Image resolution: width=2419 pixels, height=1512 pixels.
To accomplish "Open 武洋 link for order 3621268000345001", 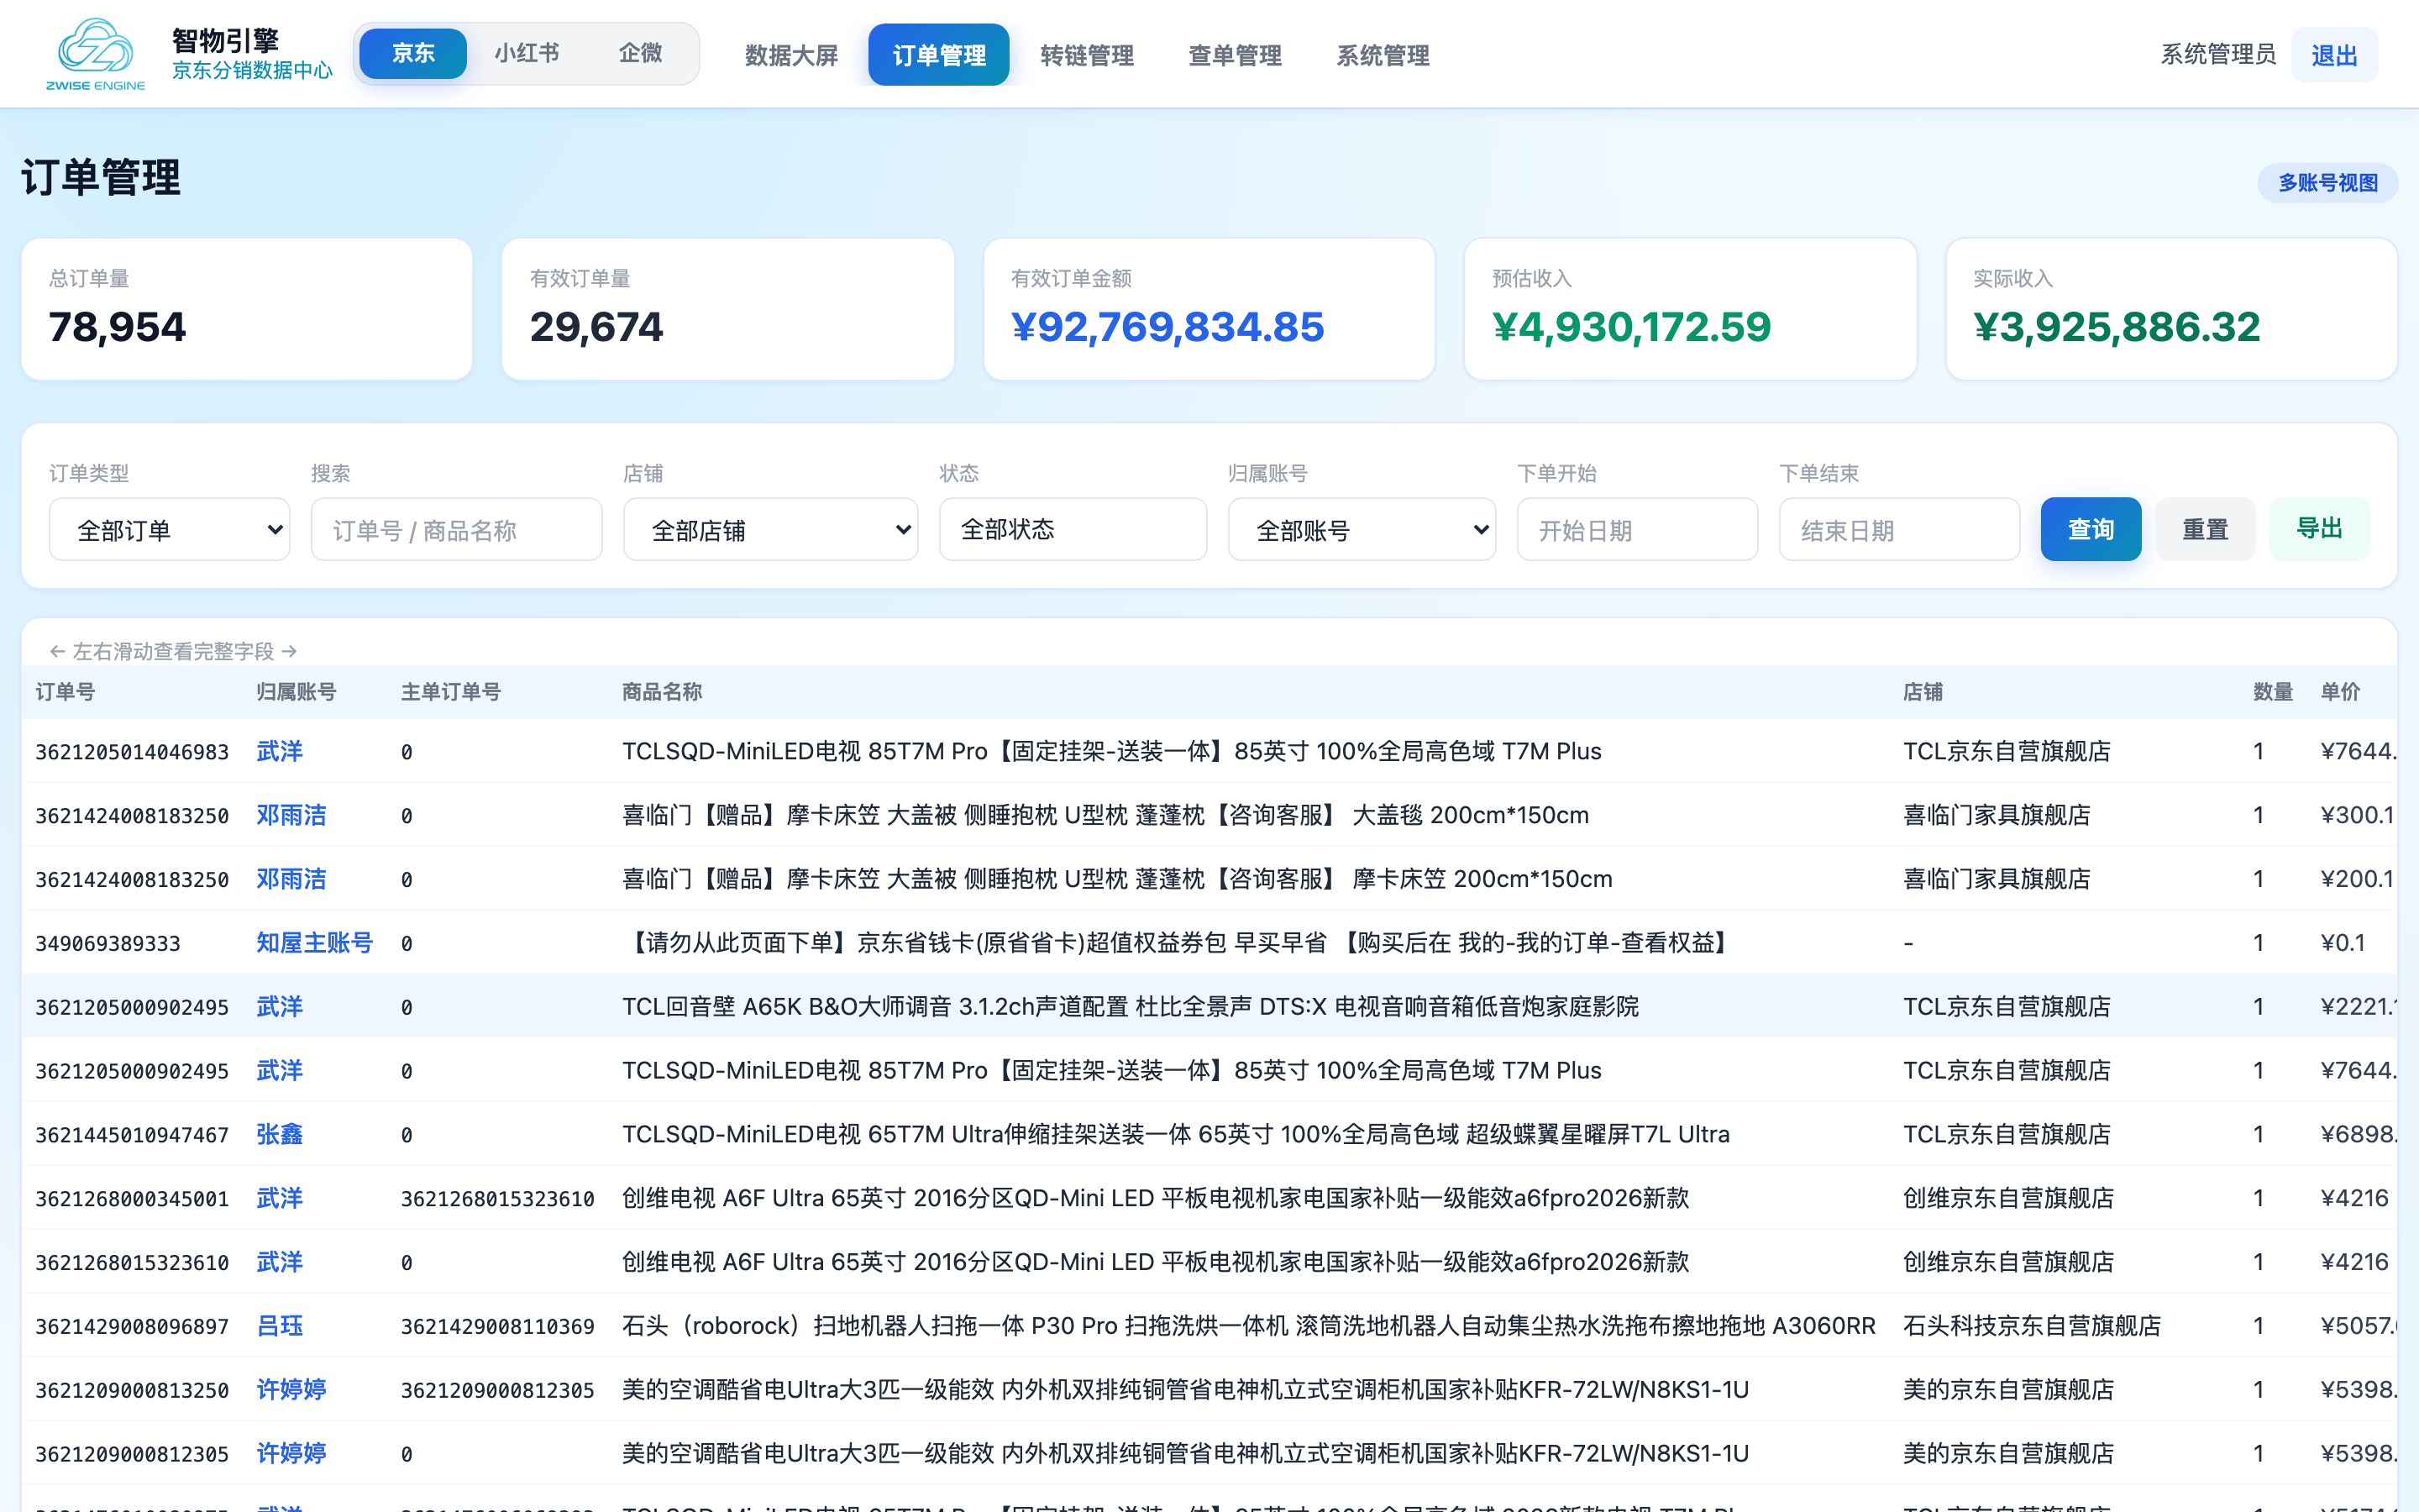I will 280,1198.
